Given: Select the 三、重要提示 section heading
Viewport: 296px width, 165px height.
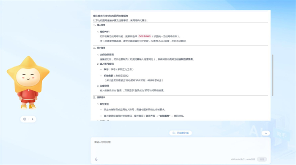Looking at the screenshot, I should coord(99,97).
